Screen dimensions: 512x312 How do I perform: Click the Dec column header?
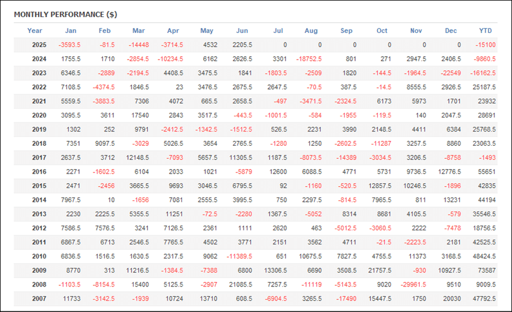pos(451,31)
